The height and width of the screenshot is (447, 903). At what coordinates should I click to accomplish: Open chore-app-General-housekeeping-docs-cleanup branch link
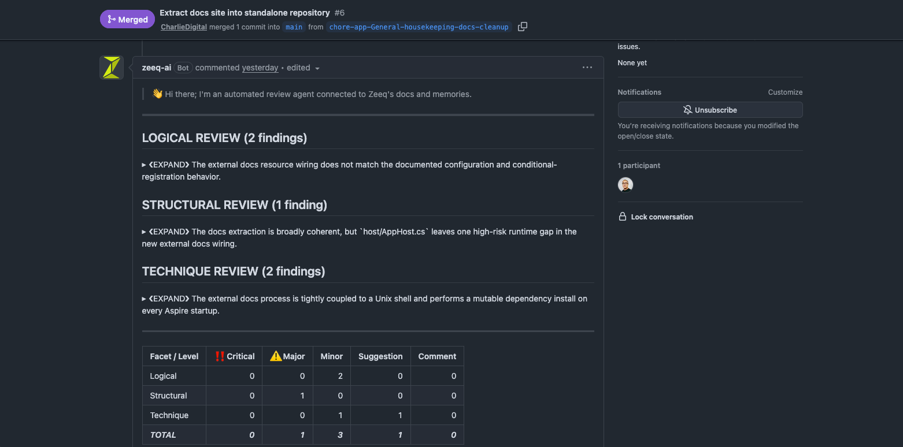(419, 27)
